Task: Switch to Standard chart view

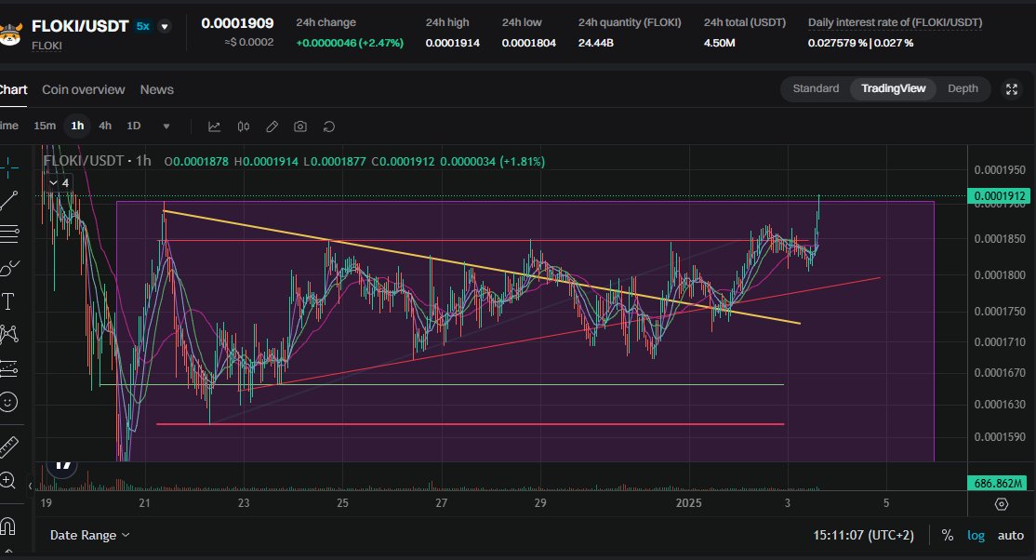Action: pyautogui.click(x=816, y=88)
